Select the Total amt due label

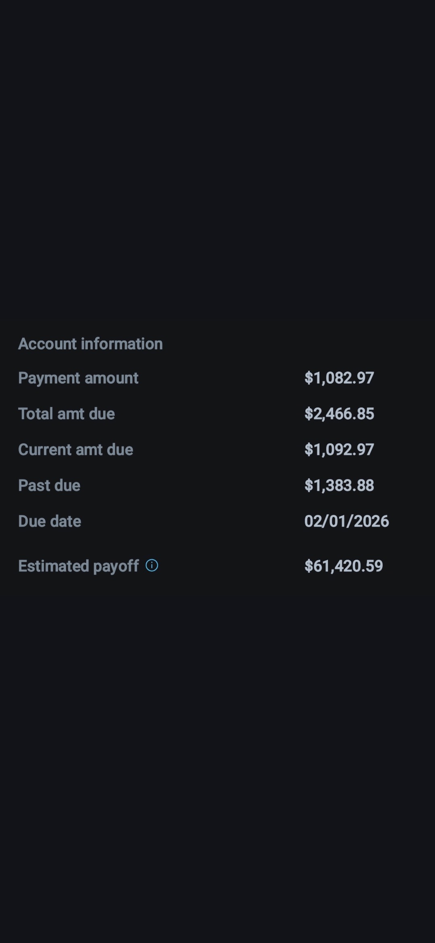coord(66,414)
